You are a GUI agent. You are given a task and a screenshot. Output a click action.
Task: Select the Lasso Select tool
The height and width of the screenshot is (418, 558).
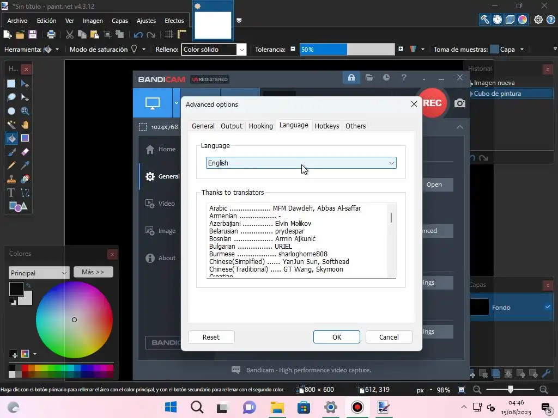click(11, 97)
